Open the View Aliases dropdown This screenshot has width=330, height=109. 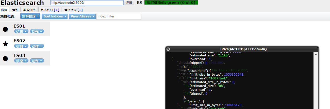click(82, 16)
